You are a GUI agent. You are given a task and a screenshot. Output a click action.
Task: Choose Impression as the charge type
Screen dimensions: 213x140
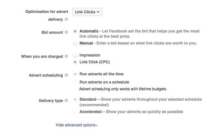[75, 55]
